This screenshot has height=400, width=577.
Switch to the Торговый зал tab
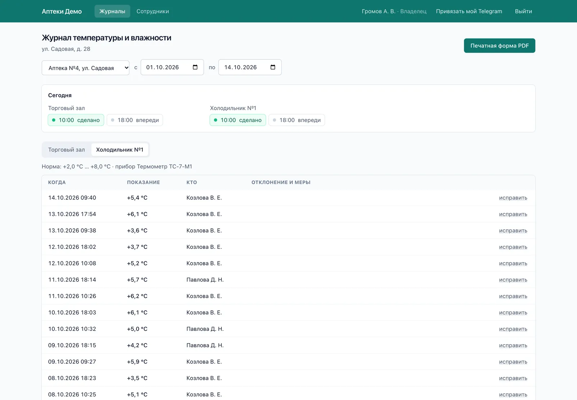66,150
